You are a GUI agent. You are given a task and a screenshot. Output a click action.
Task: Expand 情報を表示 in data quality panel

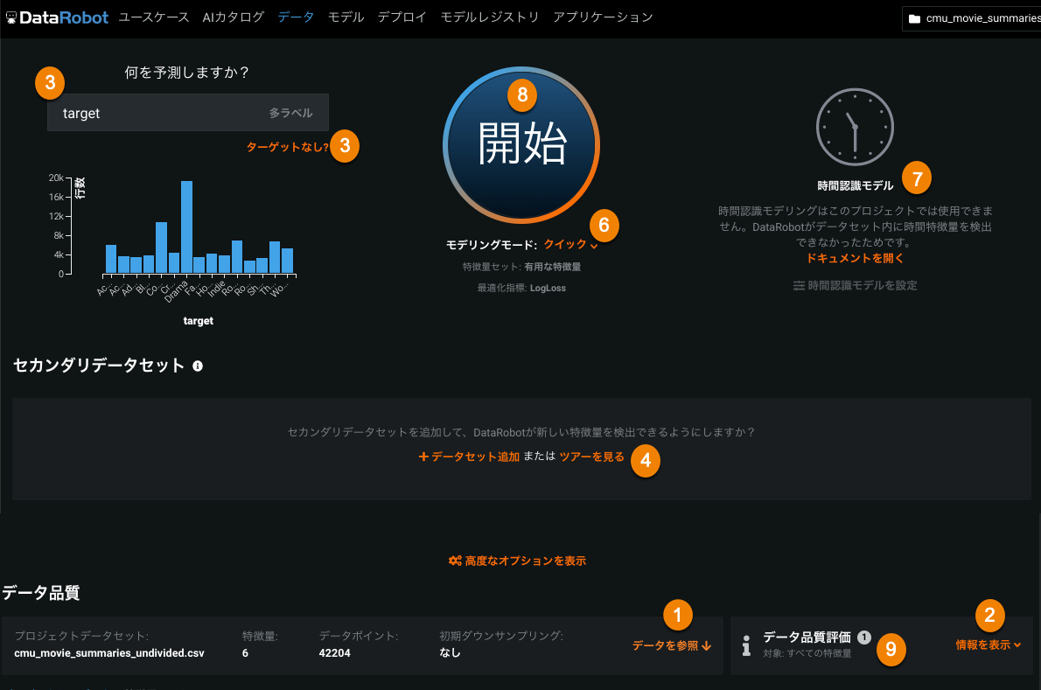coord(988,645)
